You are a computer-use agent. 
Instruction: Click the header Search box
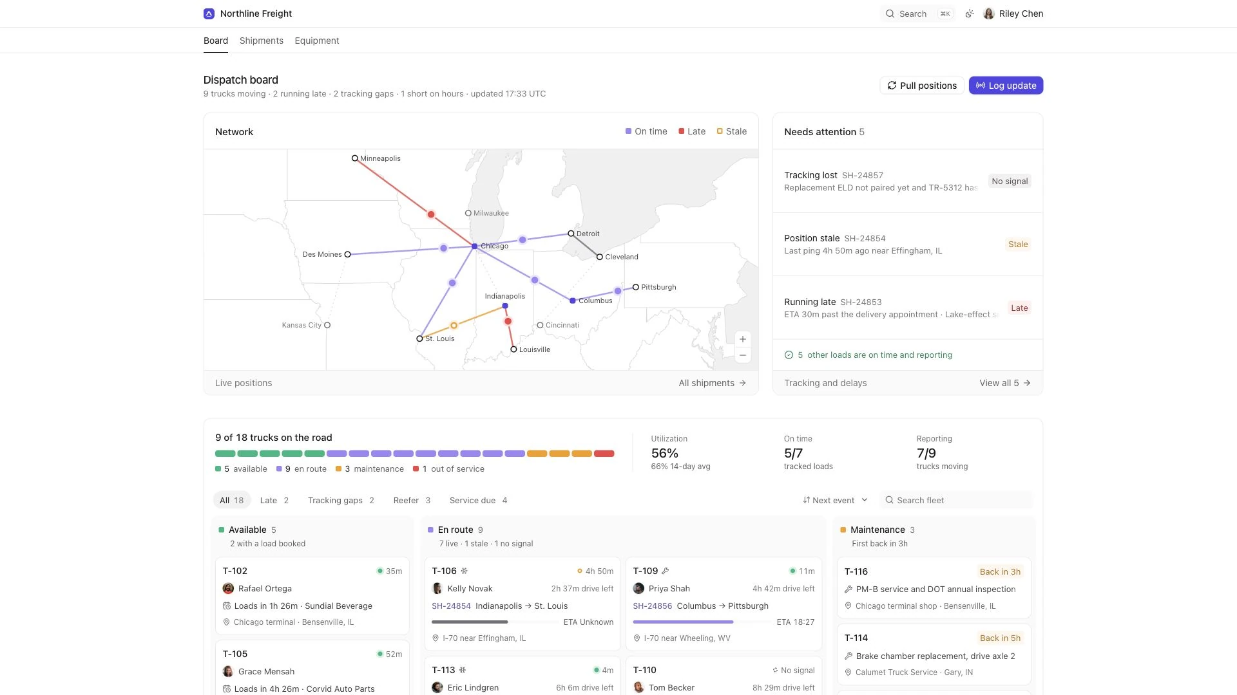point(917,14)
